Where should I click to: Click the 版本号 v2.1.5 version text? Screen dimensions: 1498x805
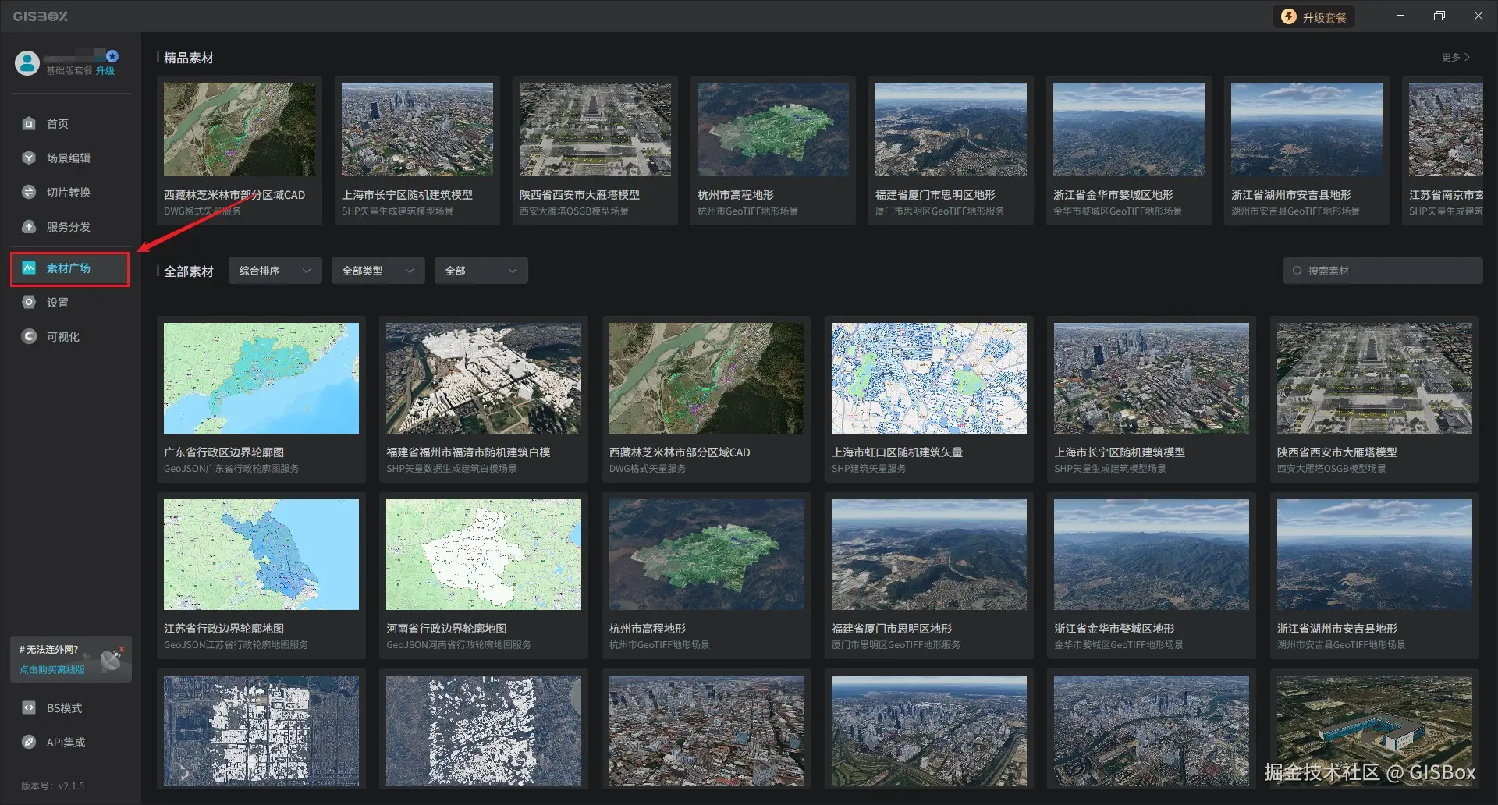coord(52,785)
